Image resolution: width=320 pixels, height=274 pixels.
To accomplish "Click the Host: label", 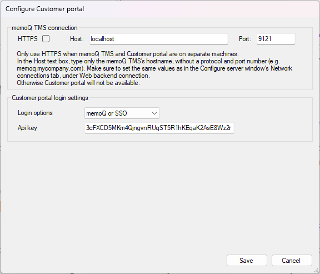I will click(77, 39).
